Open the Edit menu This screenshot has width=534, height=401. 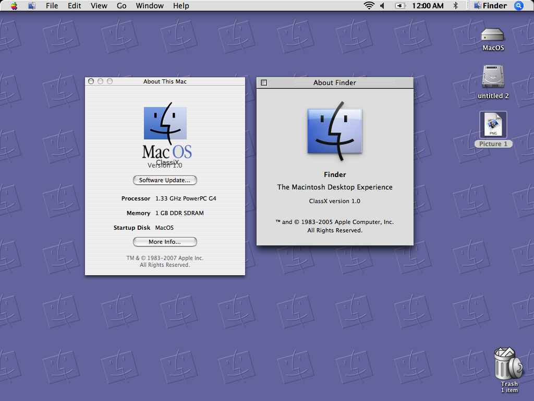click(x=74, y=6)
